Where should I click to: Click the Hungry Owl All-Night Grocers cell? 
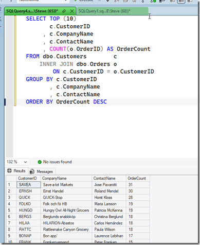[x=66, y=211]
